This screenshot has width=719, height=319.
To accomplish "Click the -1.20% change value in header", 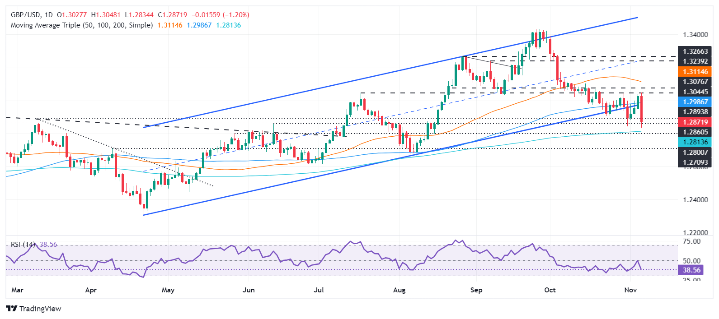I will [x=236, y=15].
